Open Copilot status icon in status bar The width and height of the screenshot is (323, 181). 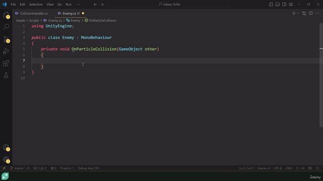(x=310, y=168)
